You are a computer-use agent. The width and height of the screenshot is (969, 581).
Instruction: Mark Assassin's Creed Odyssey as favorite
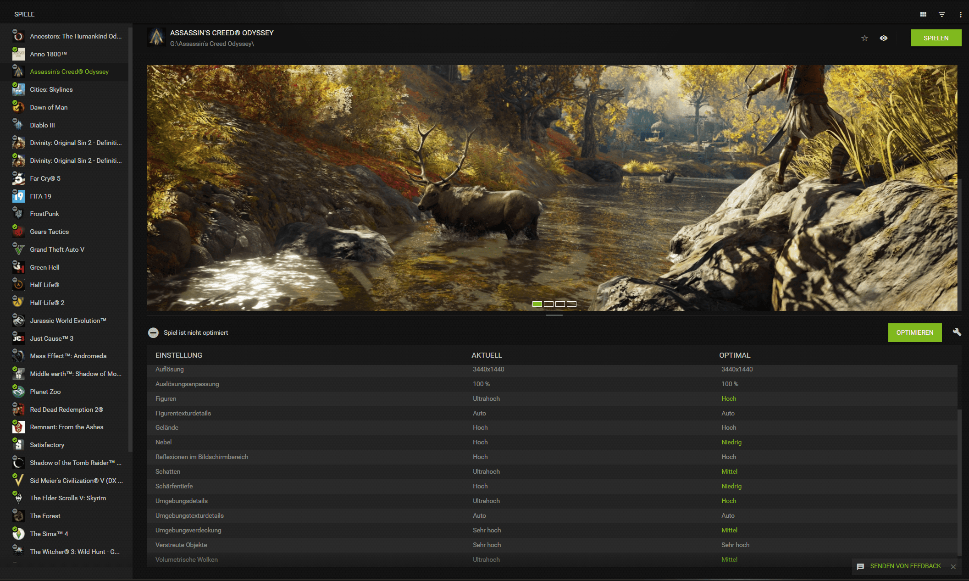[864, 38]
